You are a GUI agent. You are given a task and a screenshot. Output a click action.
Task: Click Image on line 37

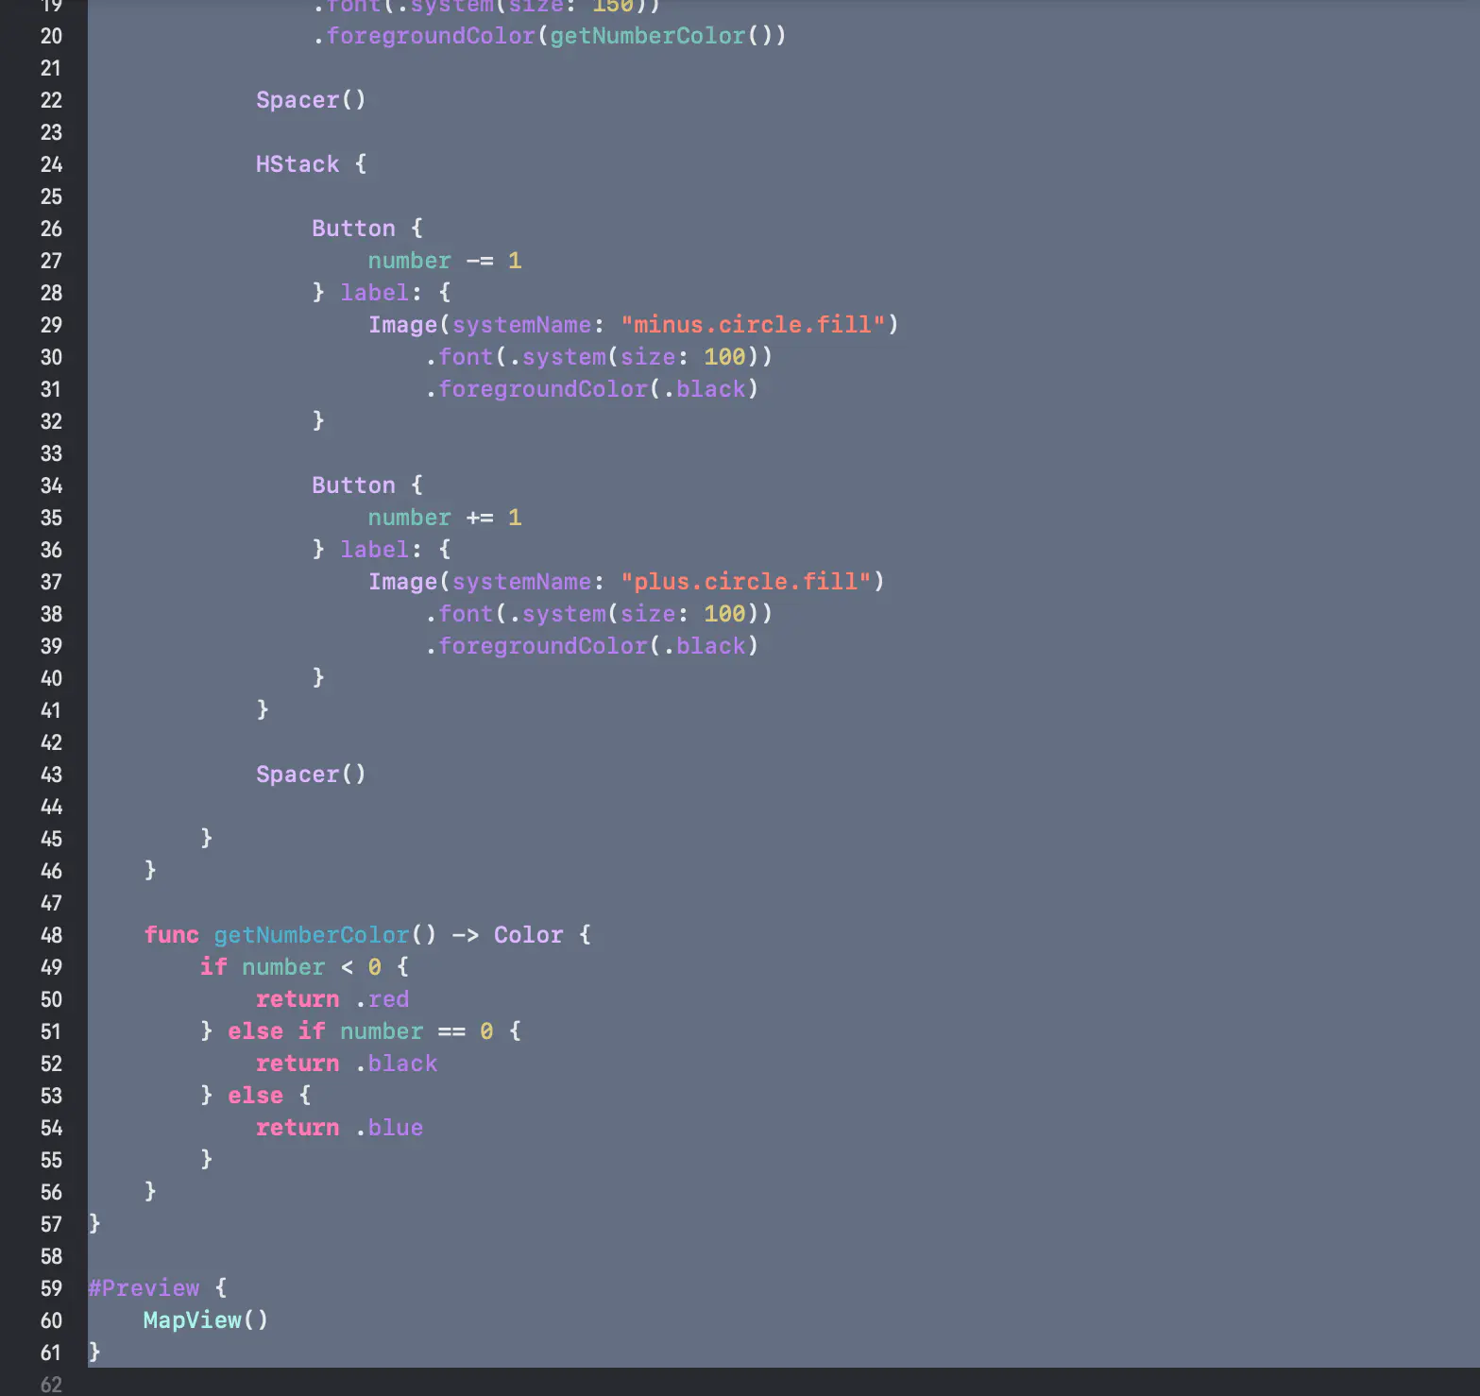(403, 582)
